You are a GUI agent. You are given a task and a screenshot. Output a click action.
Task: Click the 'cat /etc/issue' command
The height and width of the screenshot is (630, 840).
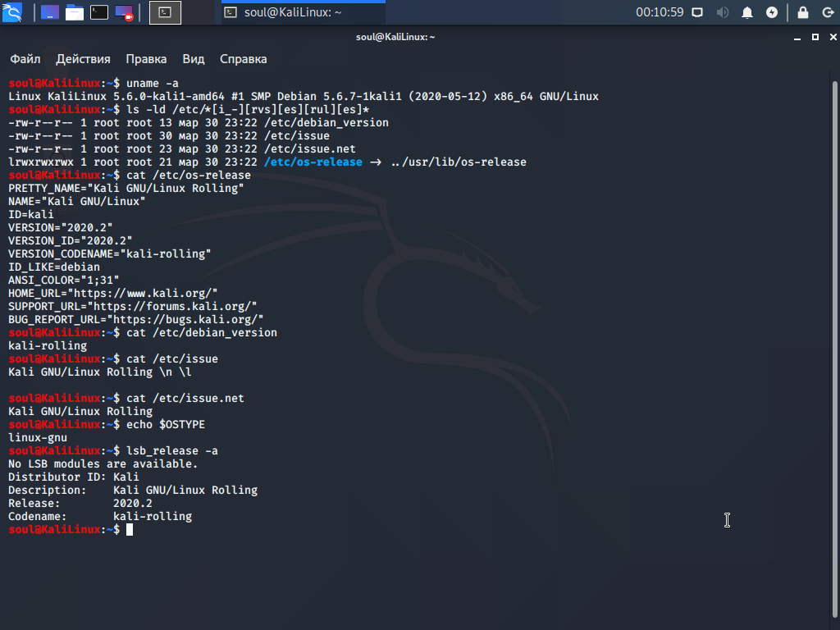(172, 359)
